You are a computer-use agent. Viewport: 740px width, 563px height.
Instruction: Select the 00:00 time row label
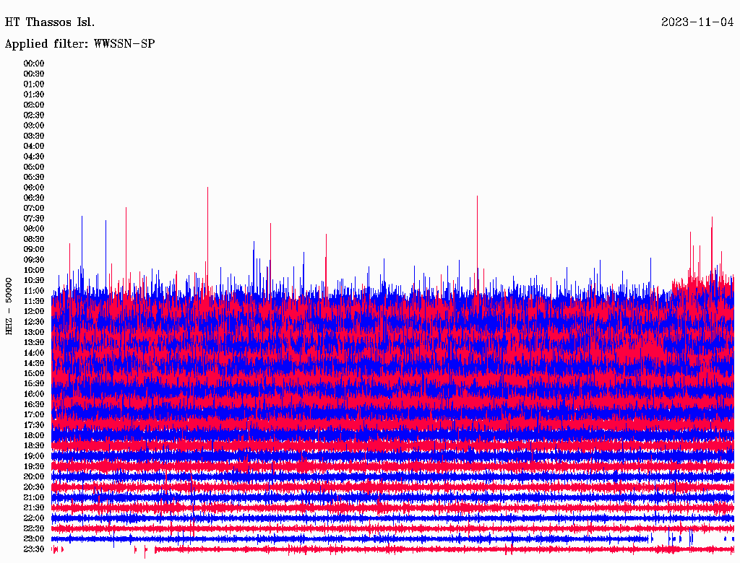tap(34, 64)
